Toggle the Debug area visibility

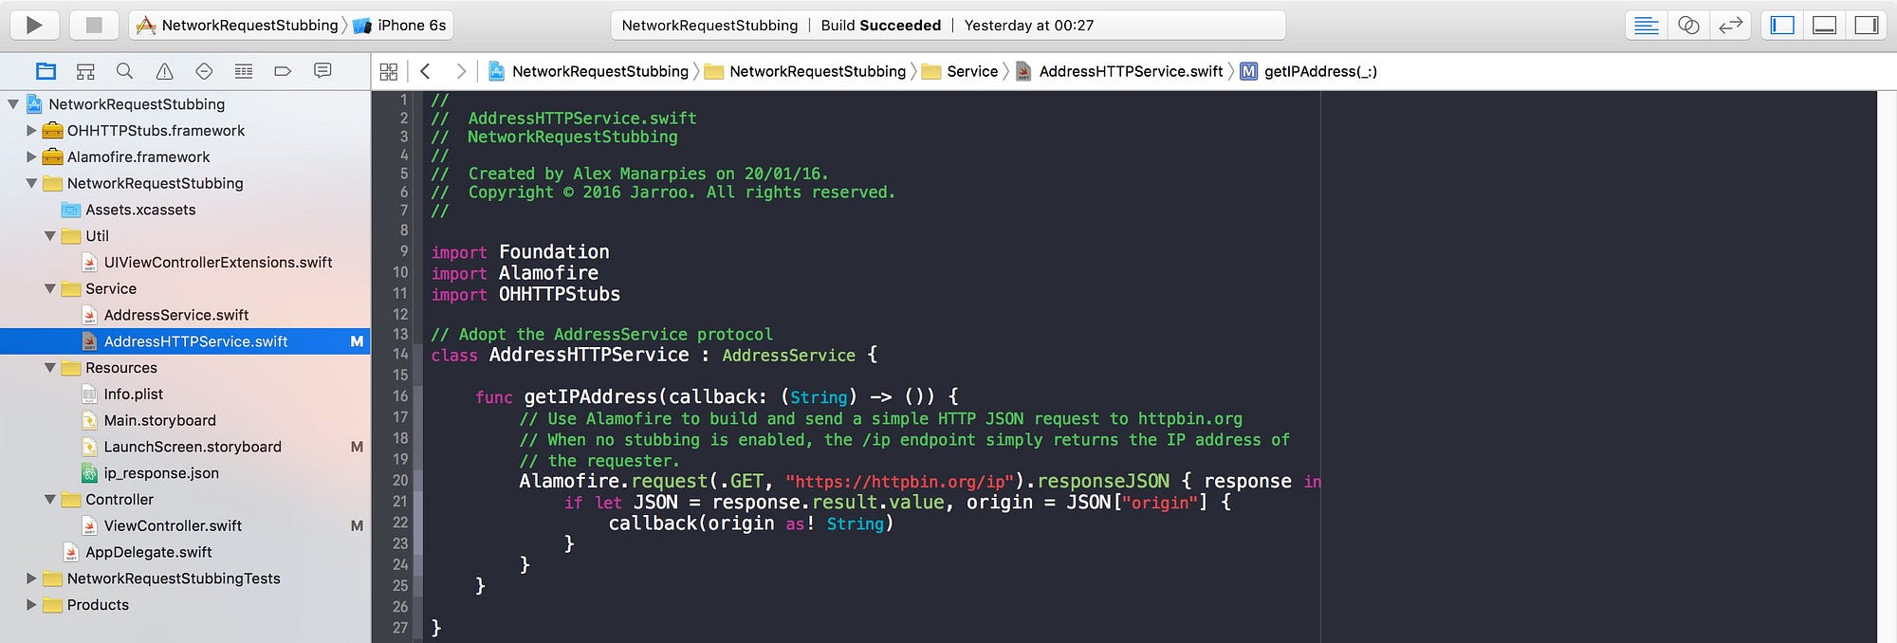tap(1824, 26)
